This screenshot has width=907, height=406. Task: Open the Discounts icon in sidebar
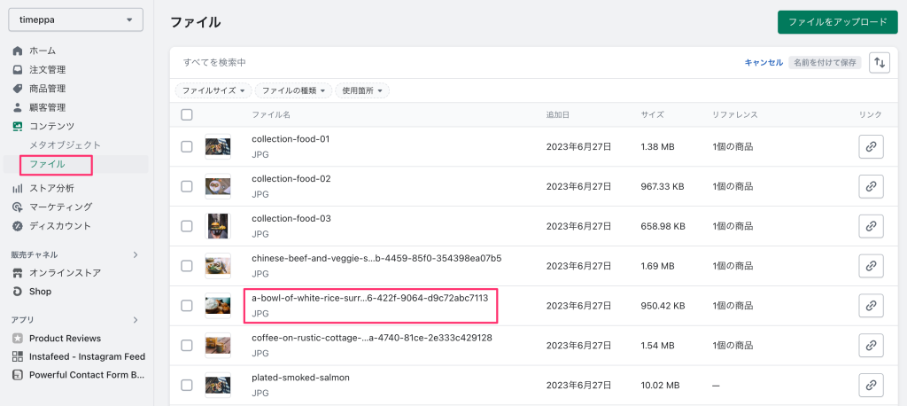tap(18, 225)
